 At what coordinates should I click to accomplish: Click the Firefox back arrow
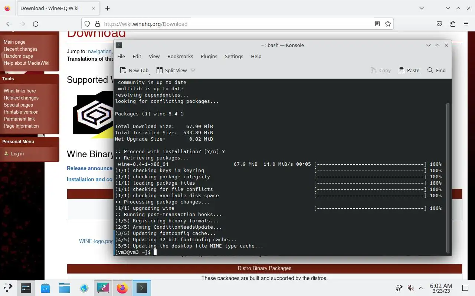[x=9, y=24]
